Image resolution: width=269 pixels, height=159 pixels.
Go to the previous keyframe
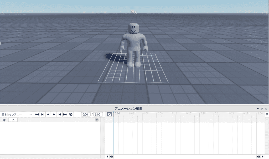[42, 114]
